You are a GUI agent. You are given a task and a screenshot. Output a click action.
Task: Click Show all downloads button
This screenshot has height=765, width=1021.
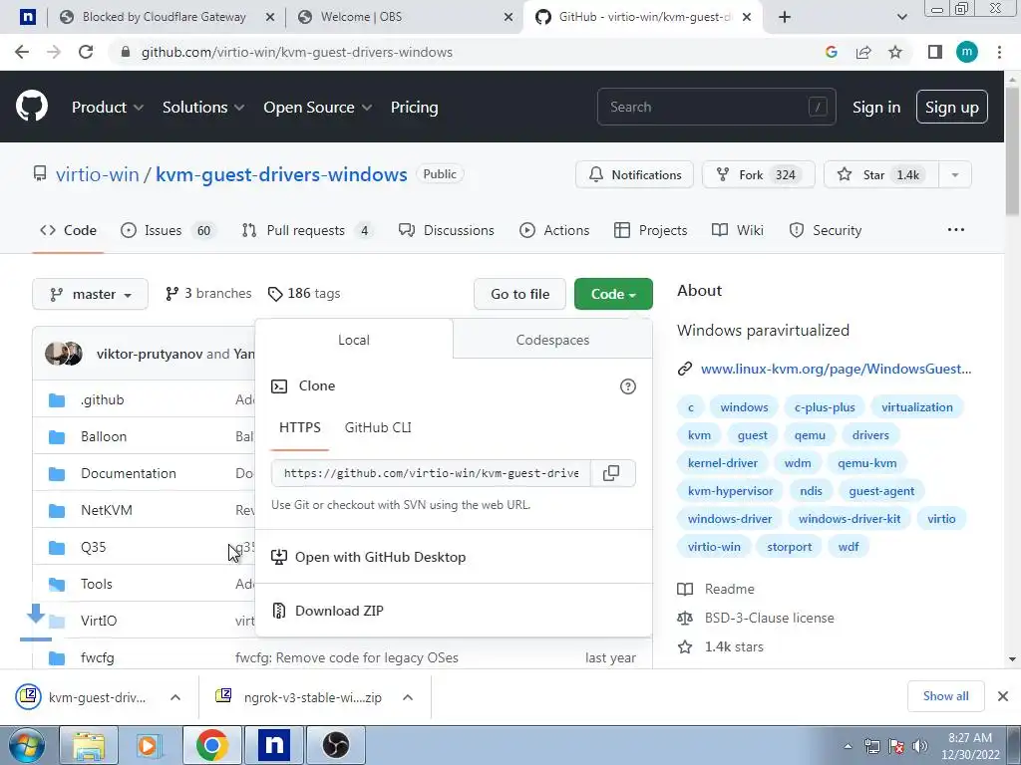point(945,696)
